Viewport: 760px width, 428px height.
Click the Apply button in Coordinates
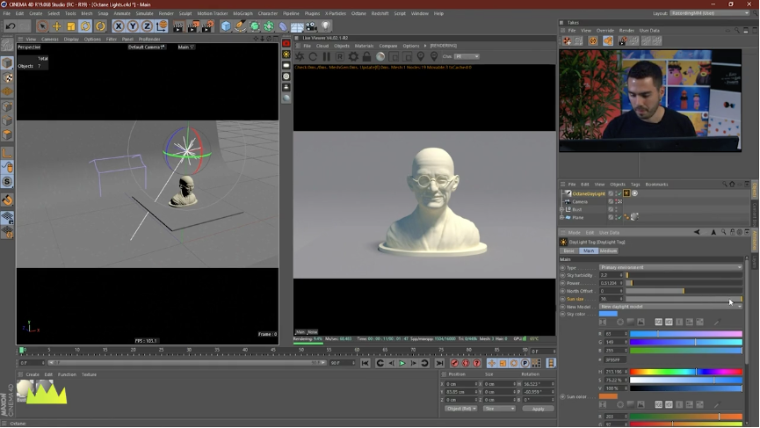[538, 409]
